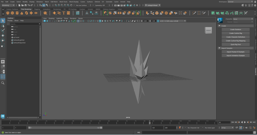Screen dimensions: 257x135
Task: Toggle the viewport grid display icon
Action: (78, 21)
